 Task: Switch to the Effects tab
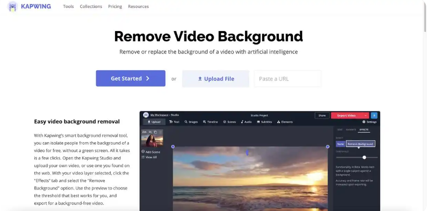[364, 129]
